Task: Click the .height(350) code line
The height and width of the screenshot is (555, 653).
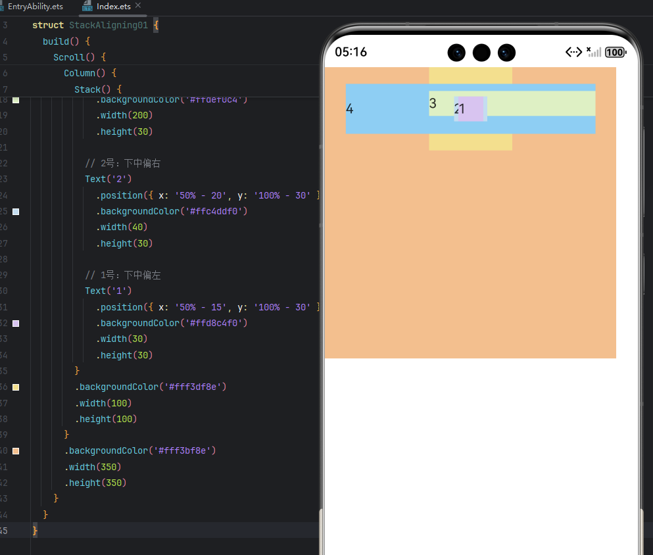Action: [95, 483]
